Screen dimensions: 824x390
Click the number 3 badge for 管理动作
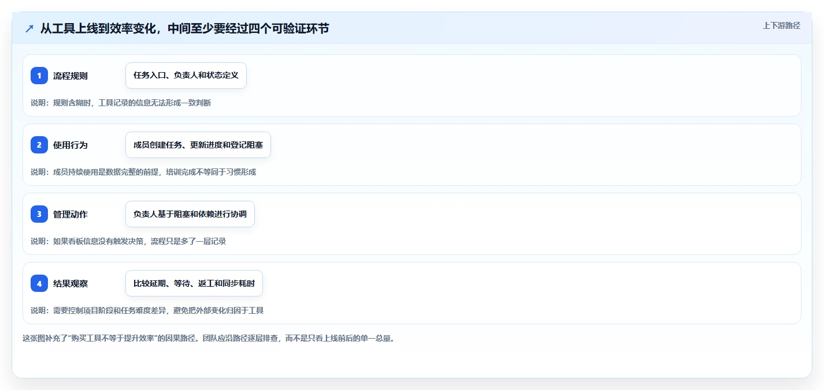click(39, 214)
